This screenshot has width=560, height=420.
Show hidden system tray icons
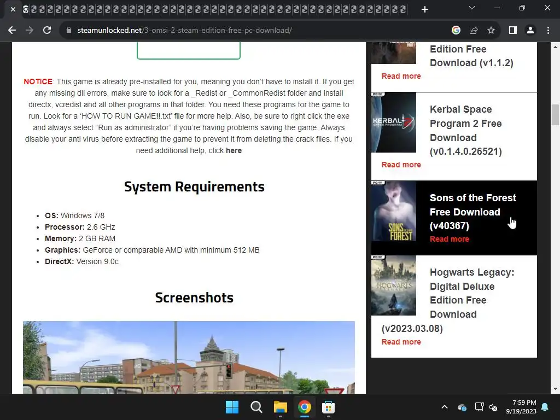click(x=445, y=407)
